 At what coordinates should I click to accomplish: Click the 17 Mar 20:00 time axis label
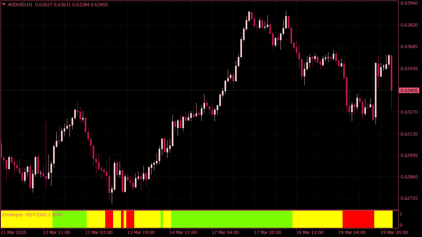point(268,232)
